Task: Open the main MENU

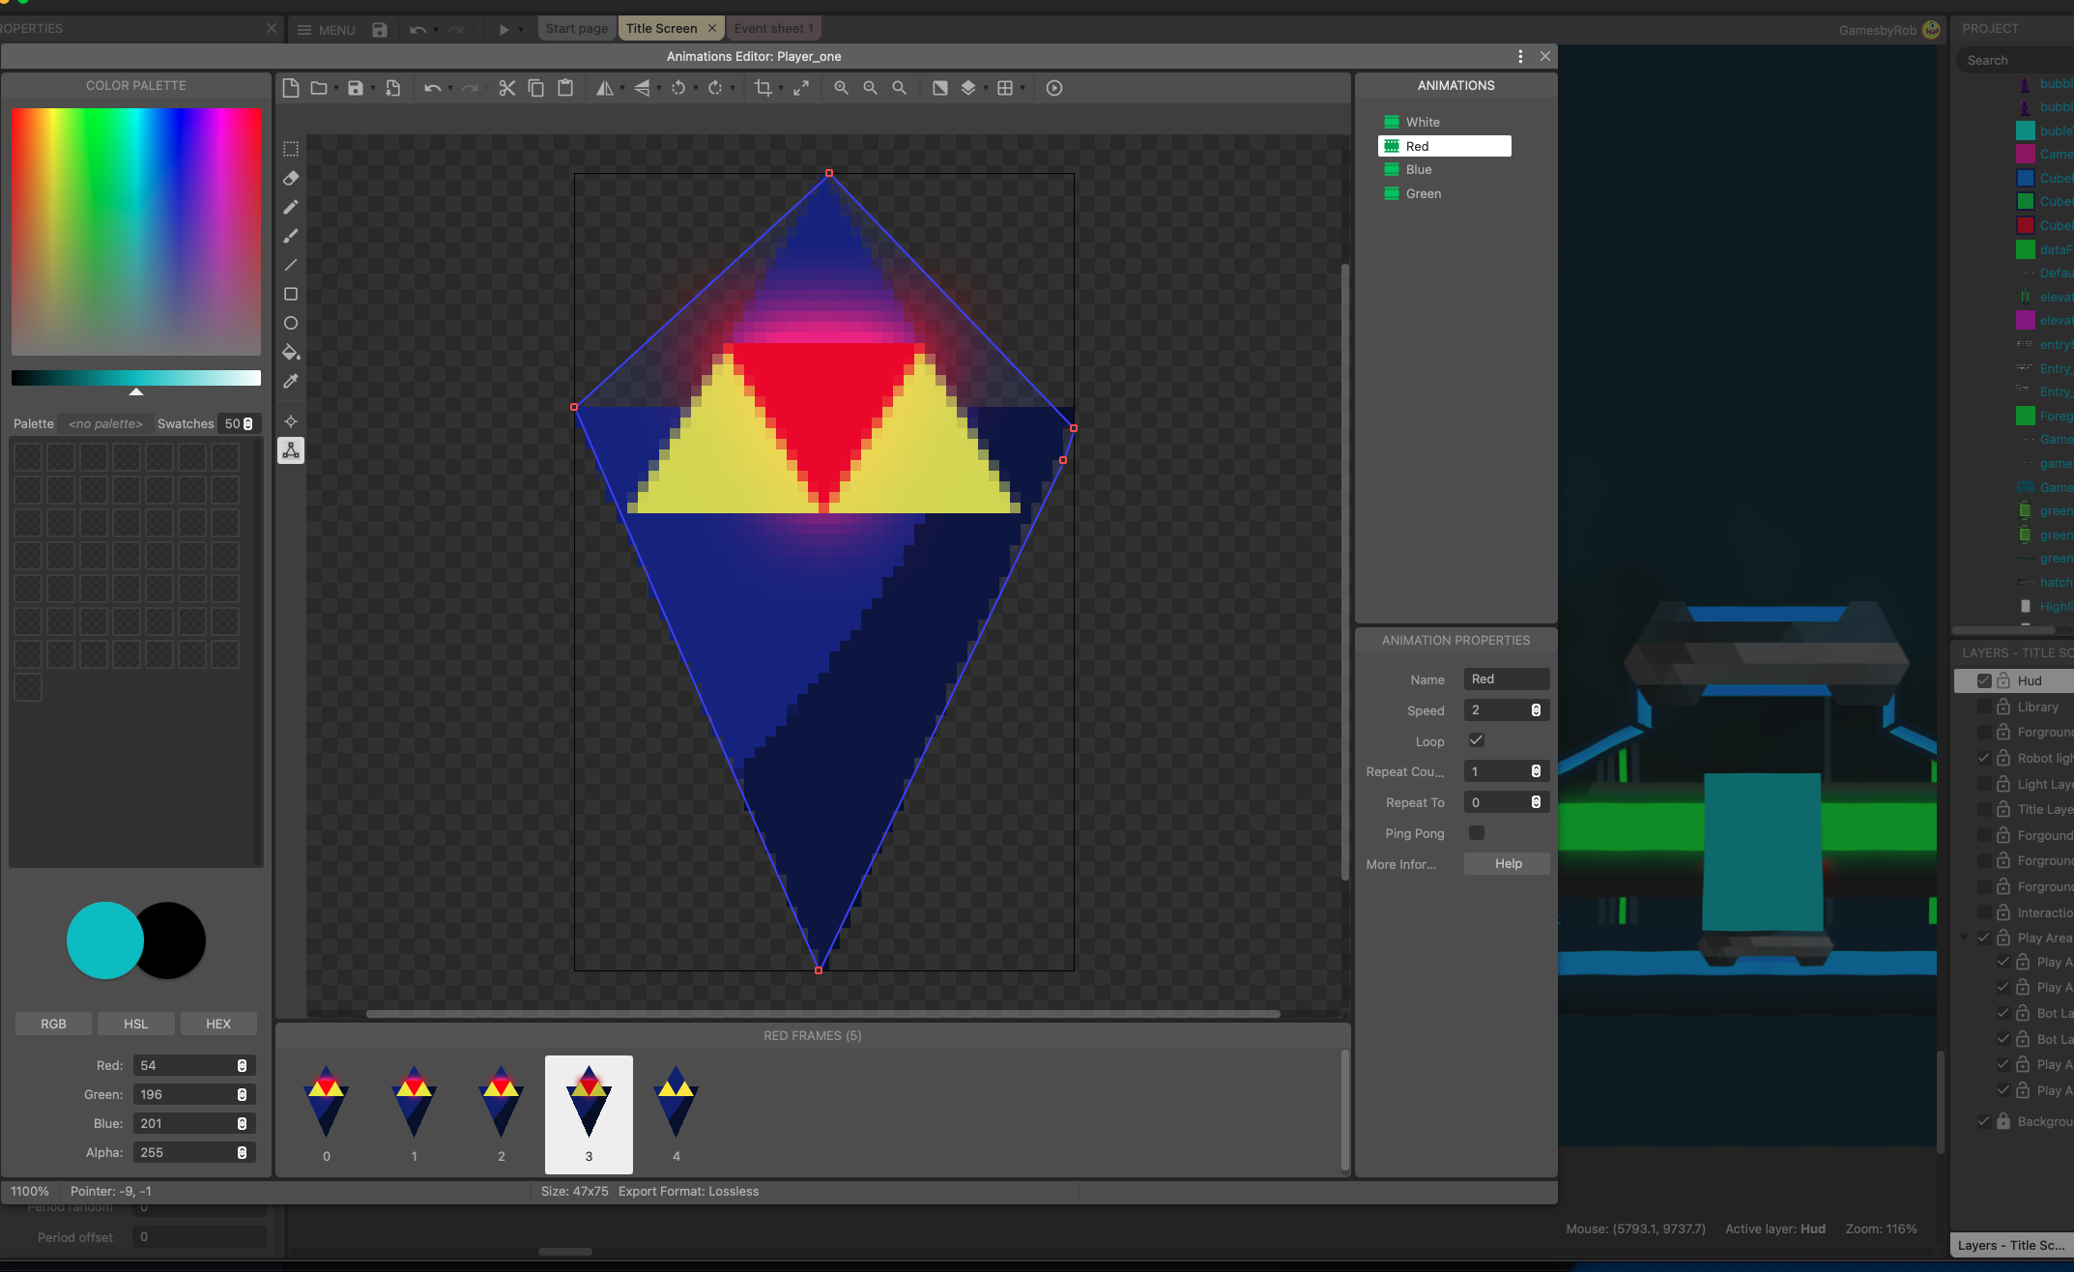Action: 326,30
